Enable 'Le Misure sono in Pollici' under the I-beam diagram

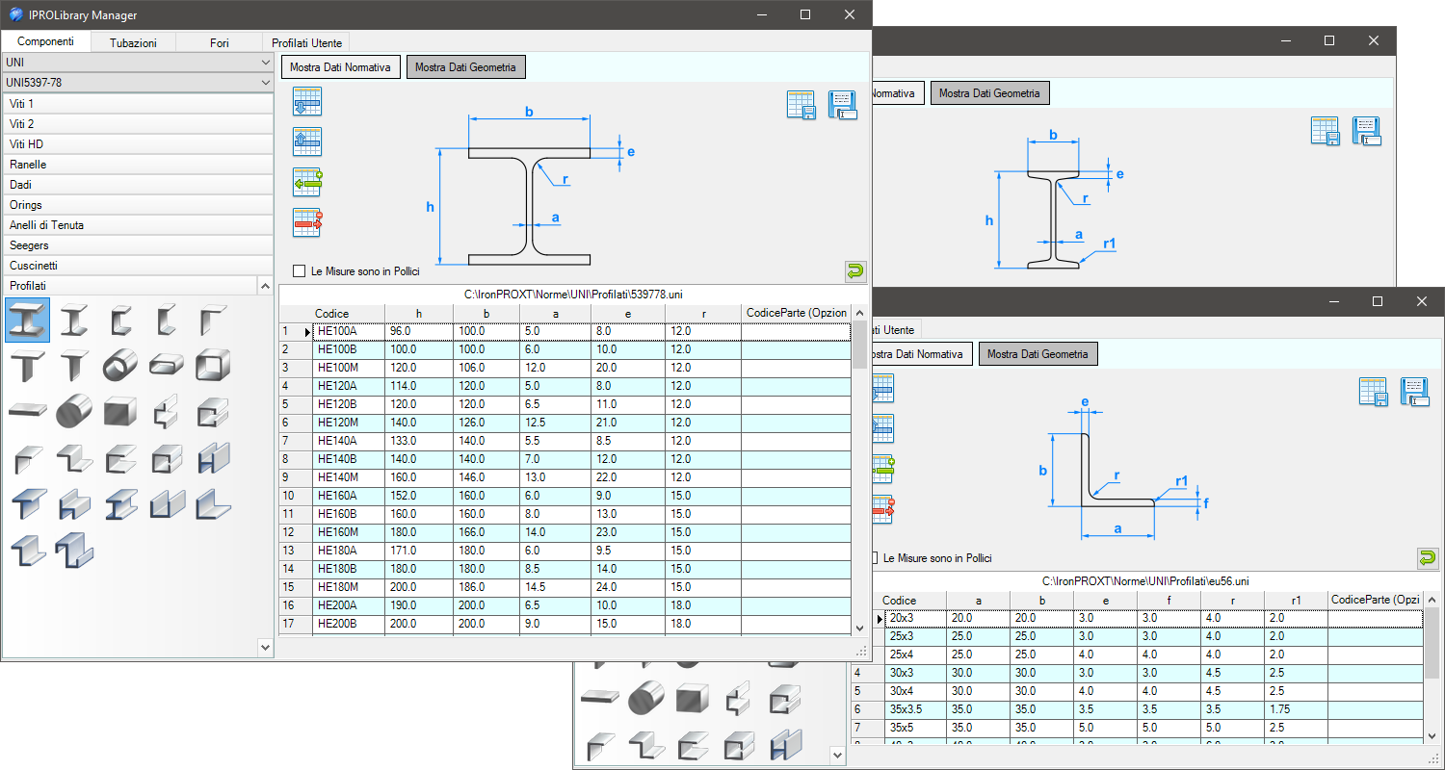pos(300,271)
